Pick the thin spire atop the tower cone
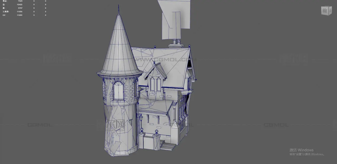 pos(118,10)
